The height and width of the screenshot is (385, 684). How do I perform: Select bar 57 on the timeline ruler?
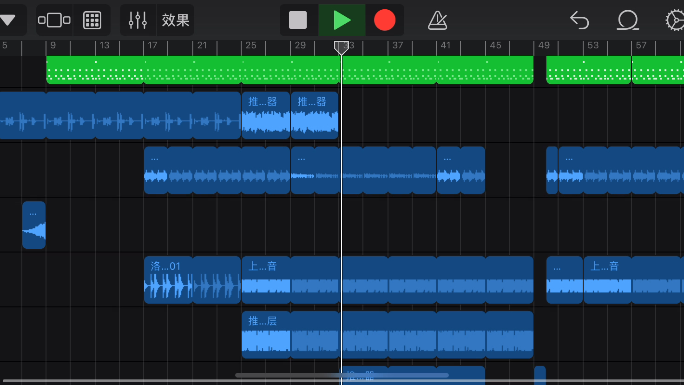coord(641,45)
